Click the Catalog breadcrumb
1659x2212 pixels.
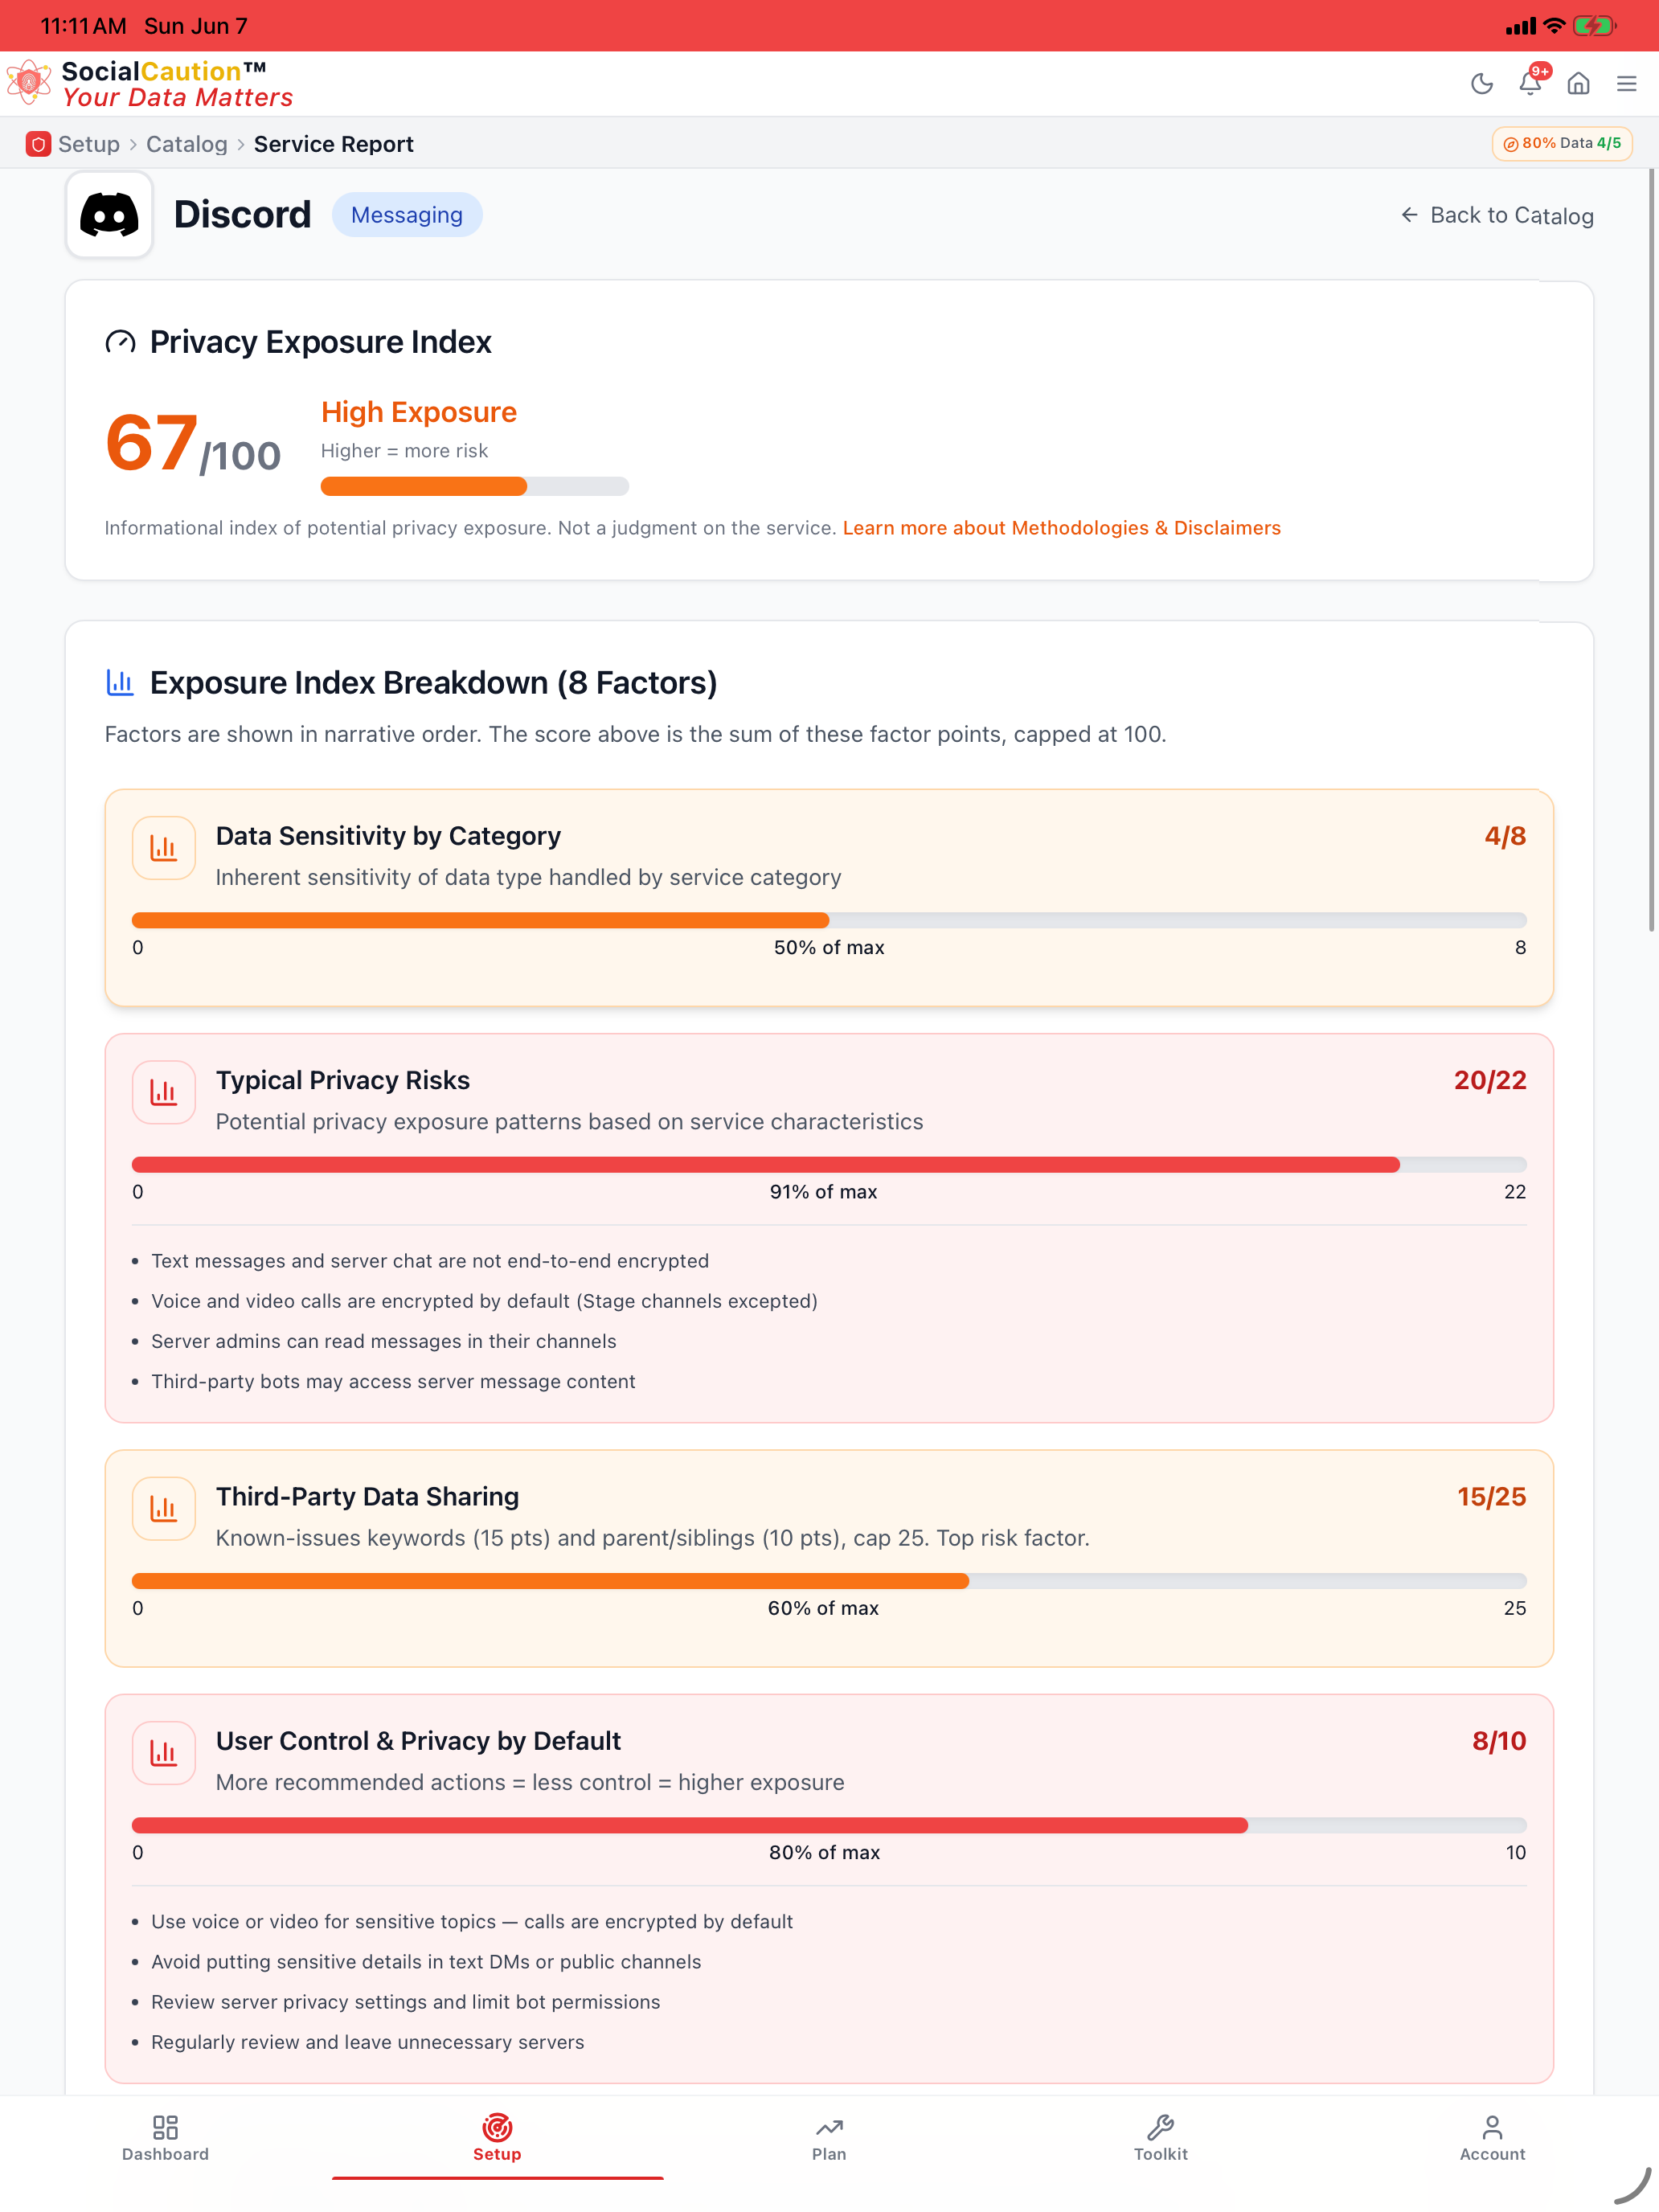coord(187,144)
